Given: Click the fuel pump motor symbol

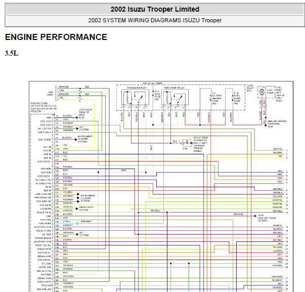Looking at the screenshot, I should [x=262, y=92].
